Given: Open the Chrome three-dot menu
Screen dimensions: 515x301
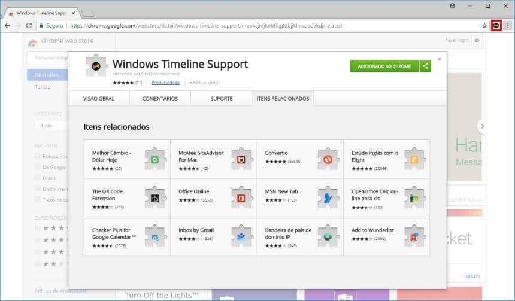Looking at the screenshot, I should (x=508, y=25).
